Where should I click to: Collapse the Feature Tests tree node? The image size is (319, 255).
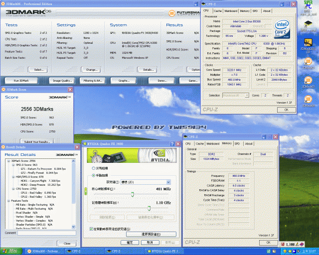(x=9, y=201)
